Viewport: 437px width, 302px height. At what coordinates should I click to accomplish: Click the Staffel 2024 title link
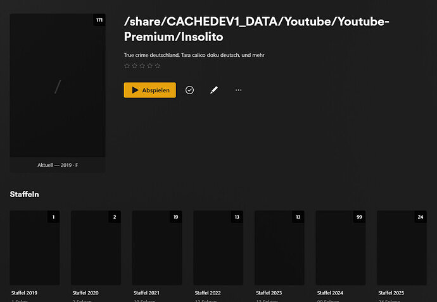click(330, 293)
